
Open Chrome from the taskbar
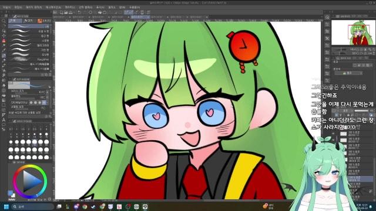click(85, 207)
